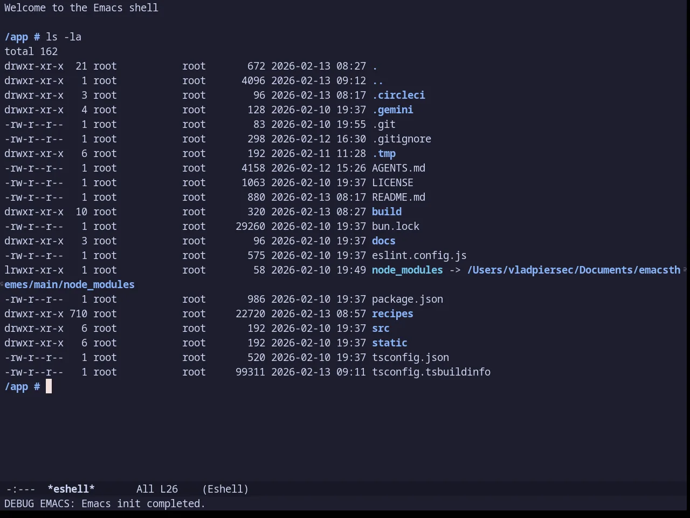Click the (Eshell) major mode indicator
This screenshot has width=690, height=518.
coord(225,489)
